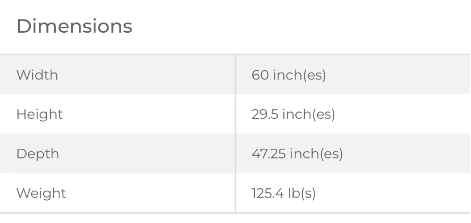Viewport: 471px width, 223px height.
Task: Click the vertical column divider line
Action: pos(235,134)
